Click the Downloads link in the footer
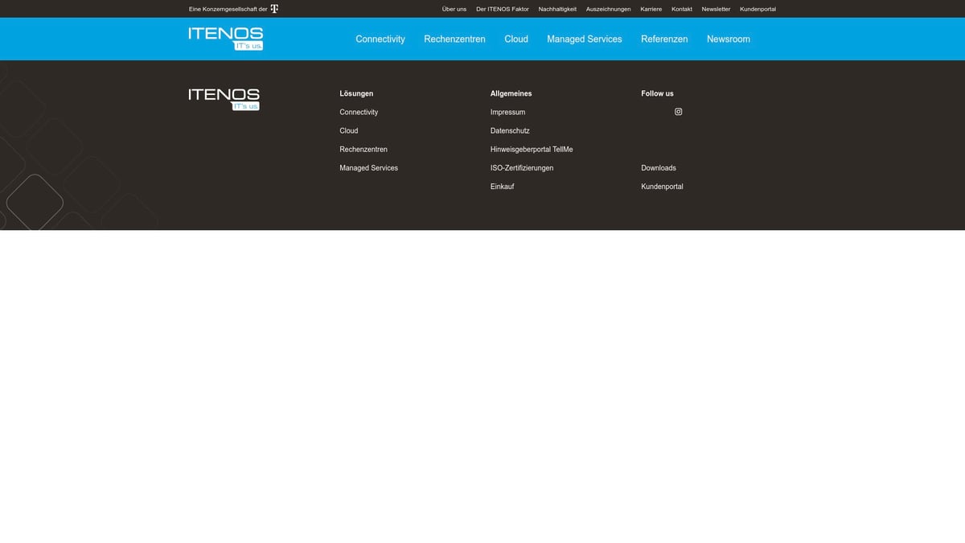Screen dimensions: 965x543 [658, 168]
